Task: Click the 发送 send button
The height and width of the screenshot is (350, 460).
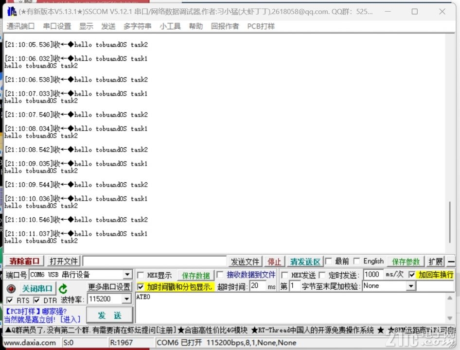Action: (109, 315)
